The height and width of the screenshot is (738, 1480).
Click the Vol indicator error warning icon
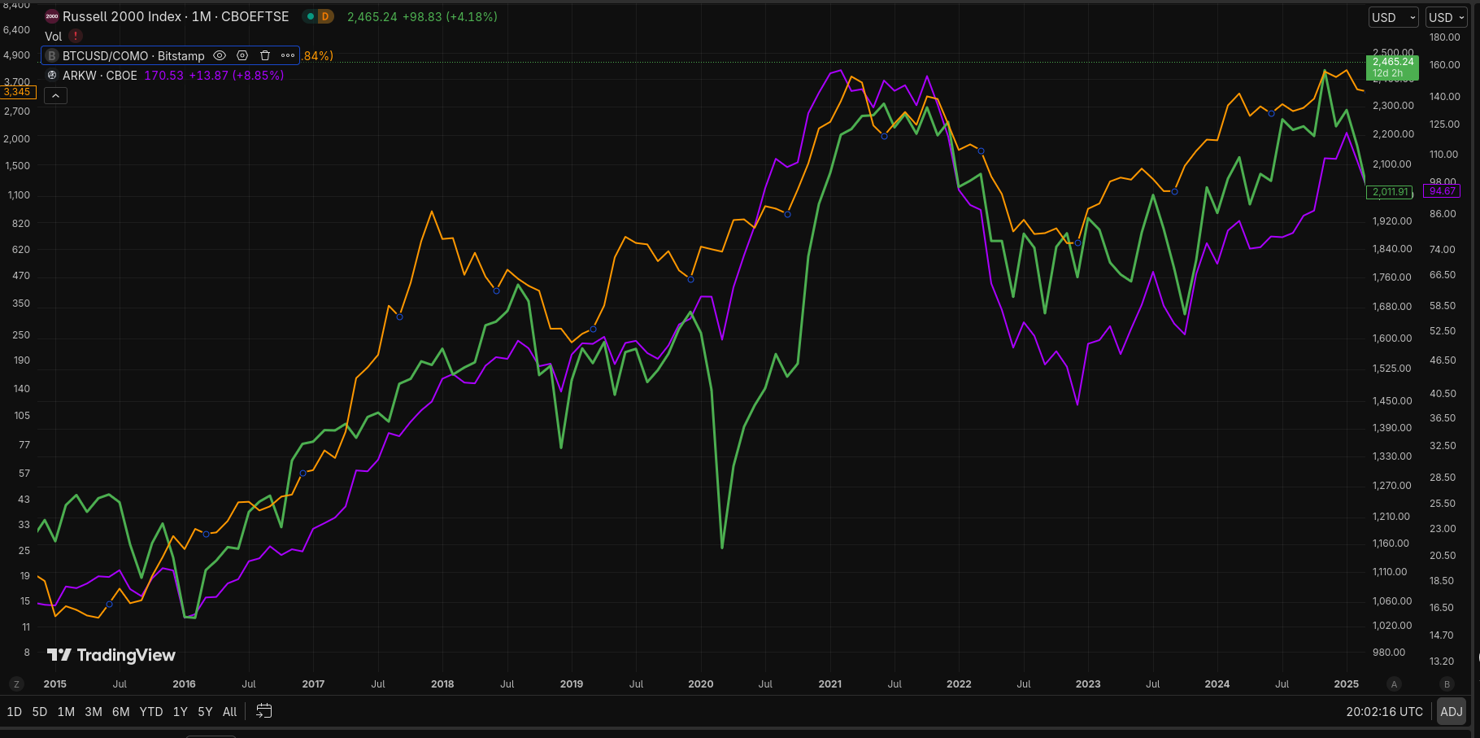[76, 36]
